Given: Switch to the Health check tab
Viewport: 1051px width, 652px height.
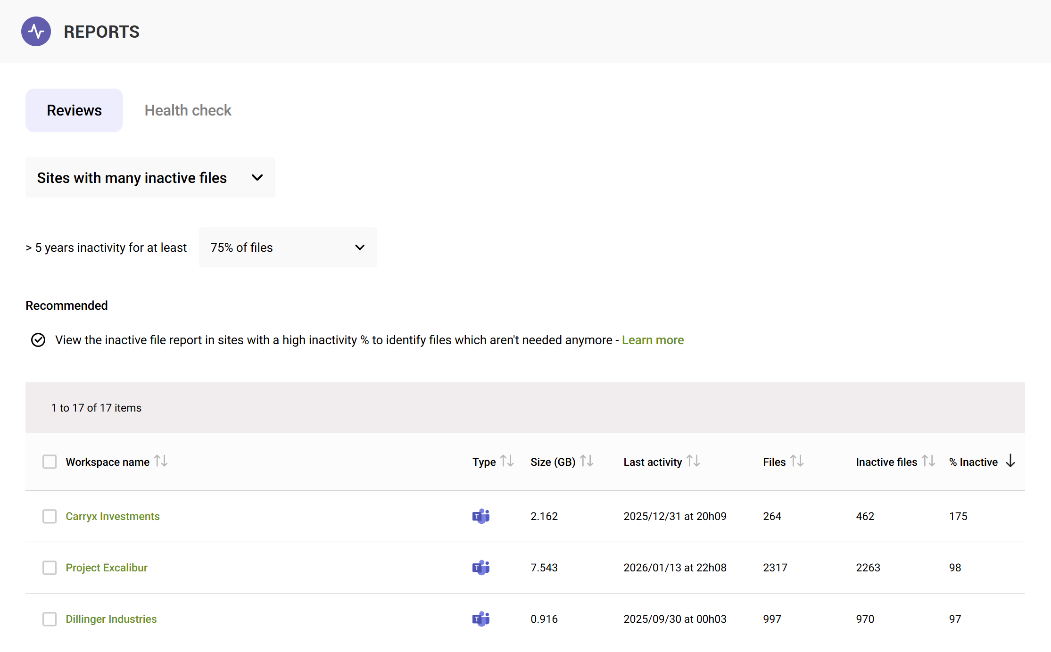Looking at the screenshot, I should pos(188,110).
